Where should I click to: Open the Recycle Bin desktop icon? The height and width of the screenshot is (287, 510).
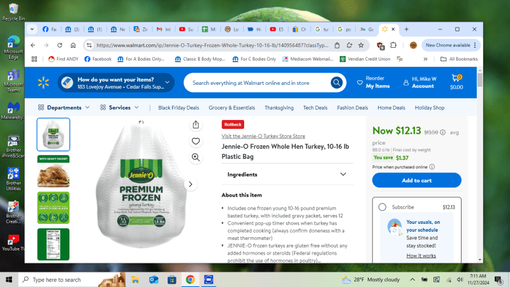[x=13, y=11]
